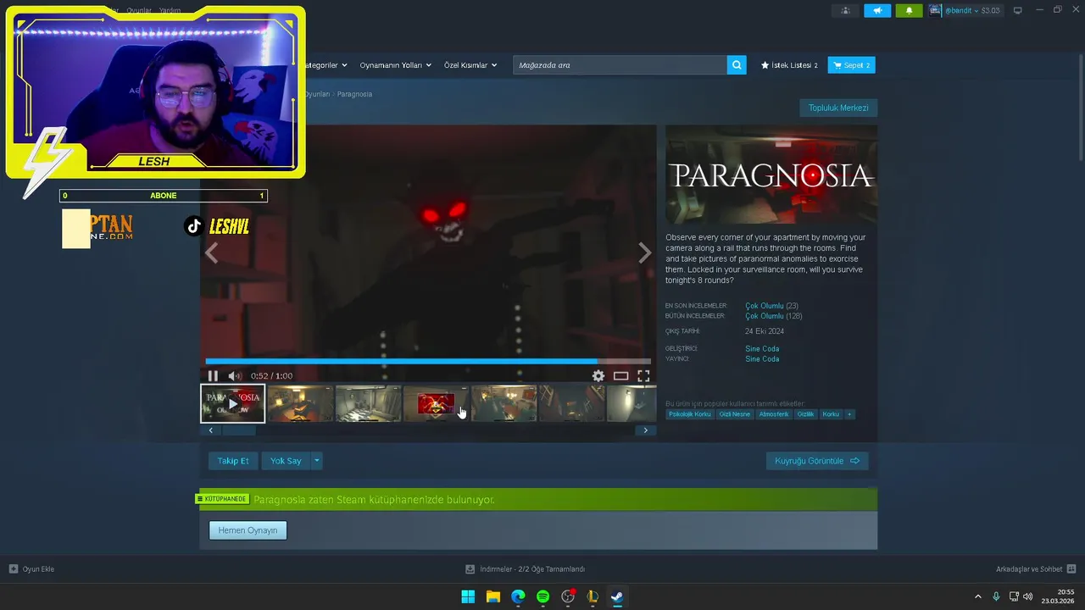Switch to Big Picture mode icon
Viewport: 1085px width, 610px height.
coord(1018,10)
